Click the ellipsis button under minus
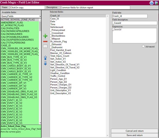This screenshot has width=159, height=138. tap(45, 46)
